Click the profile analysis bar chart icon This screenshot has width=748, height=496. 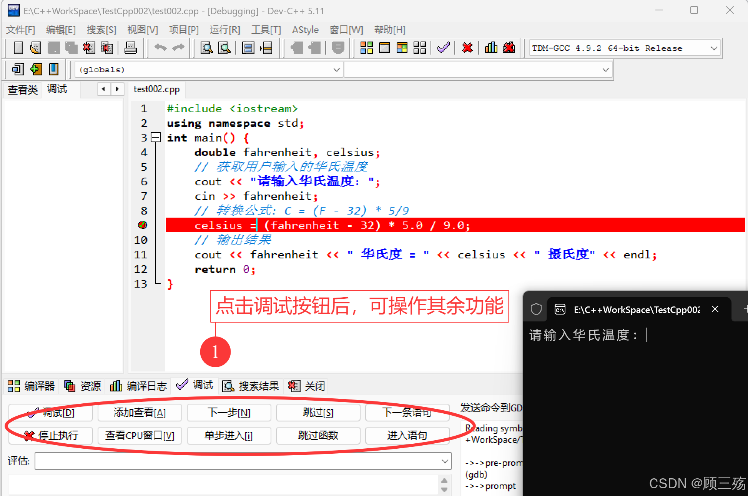[491, 48]
